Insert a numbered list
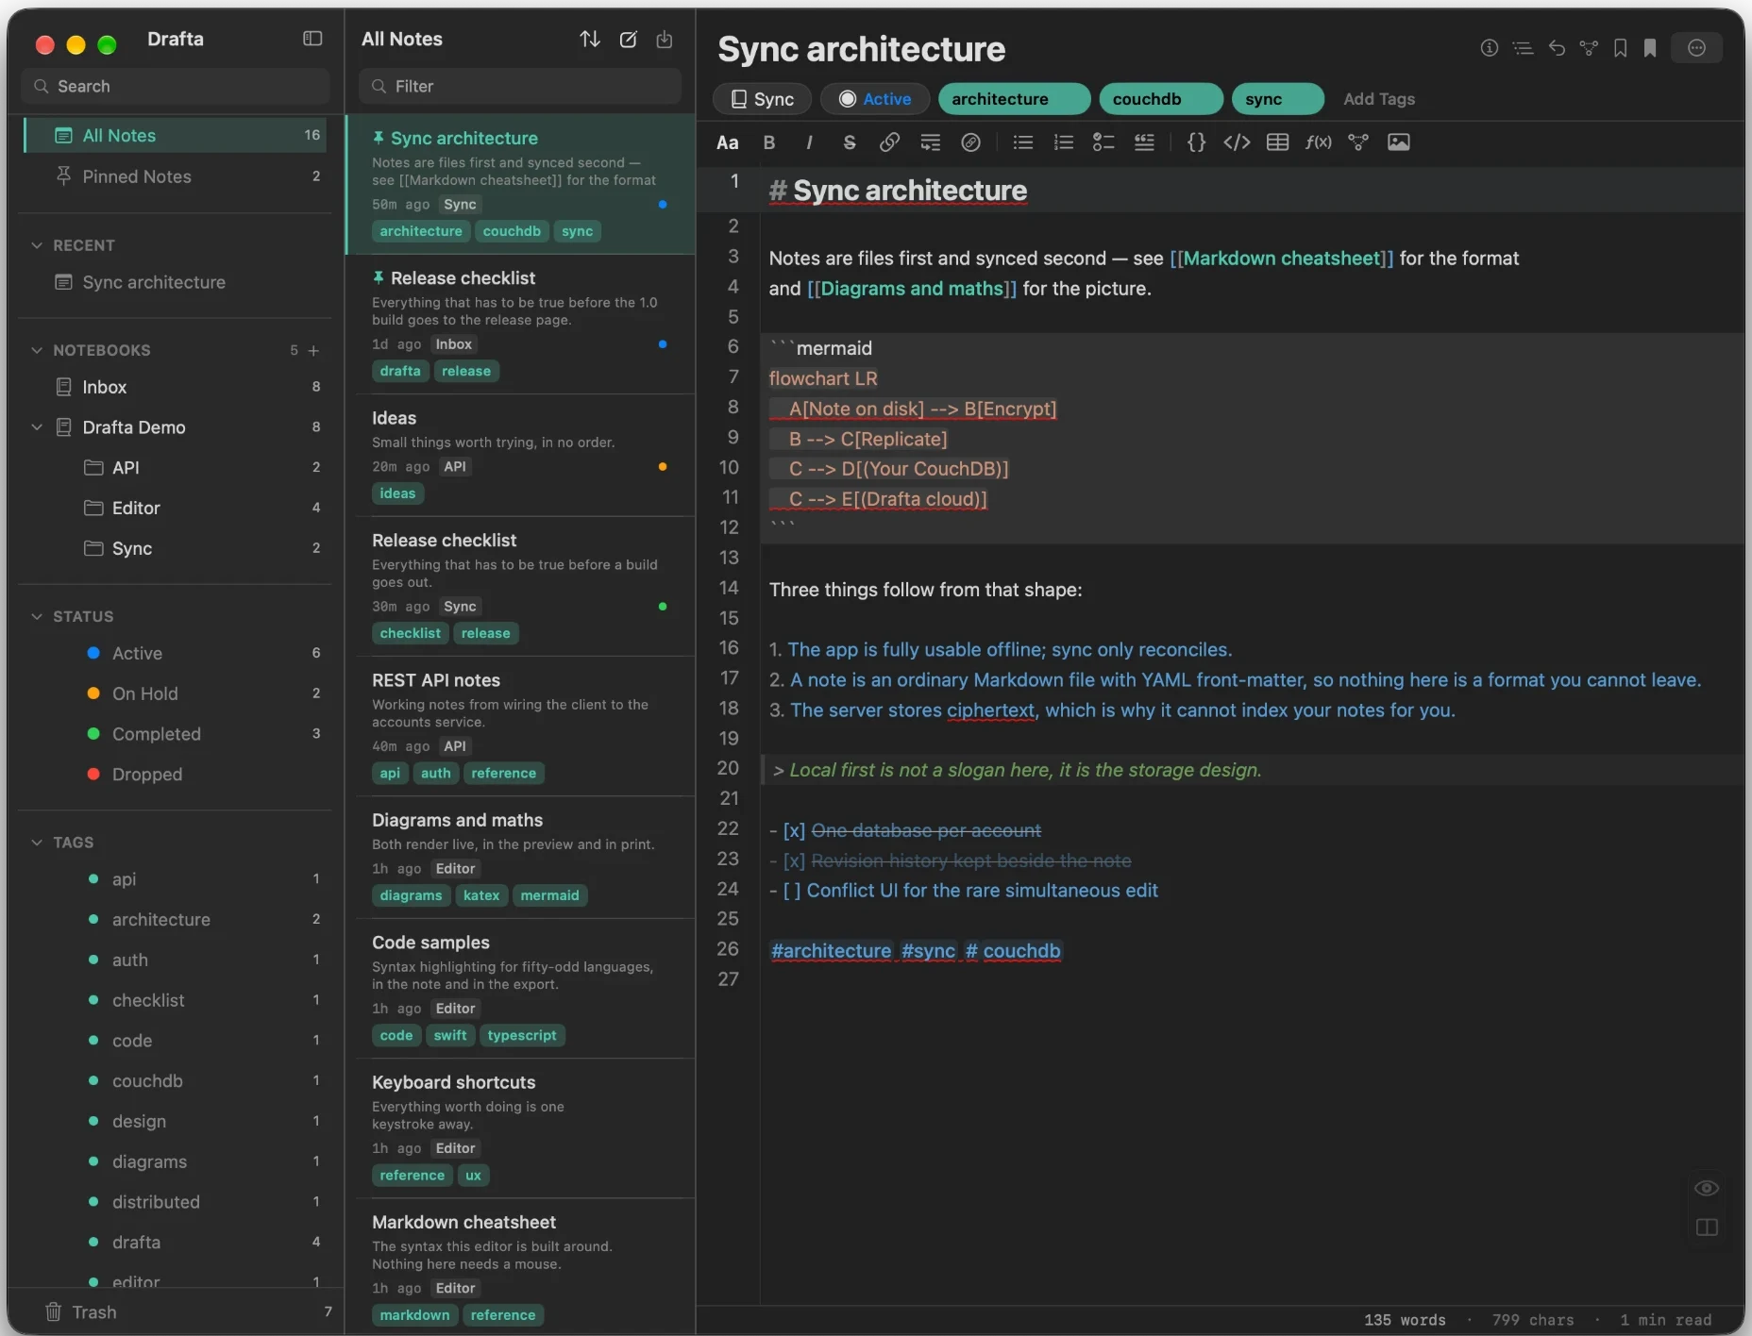The height and width of the screenshot is (1336, 1752). 1064,142
